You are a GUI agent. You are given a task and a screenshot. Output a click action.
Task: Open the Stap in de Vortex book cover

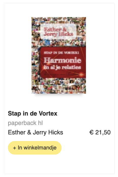59,55
